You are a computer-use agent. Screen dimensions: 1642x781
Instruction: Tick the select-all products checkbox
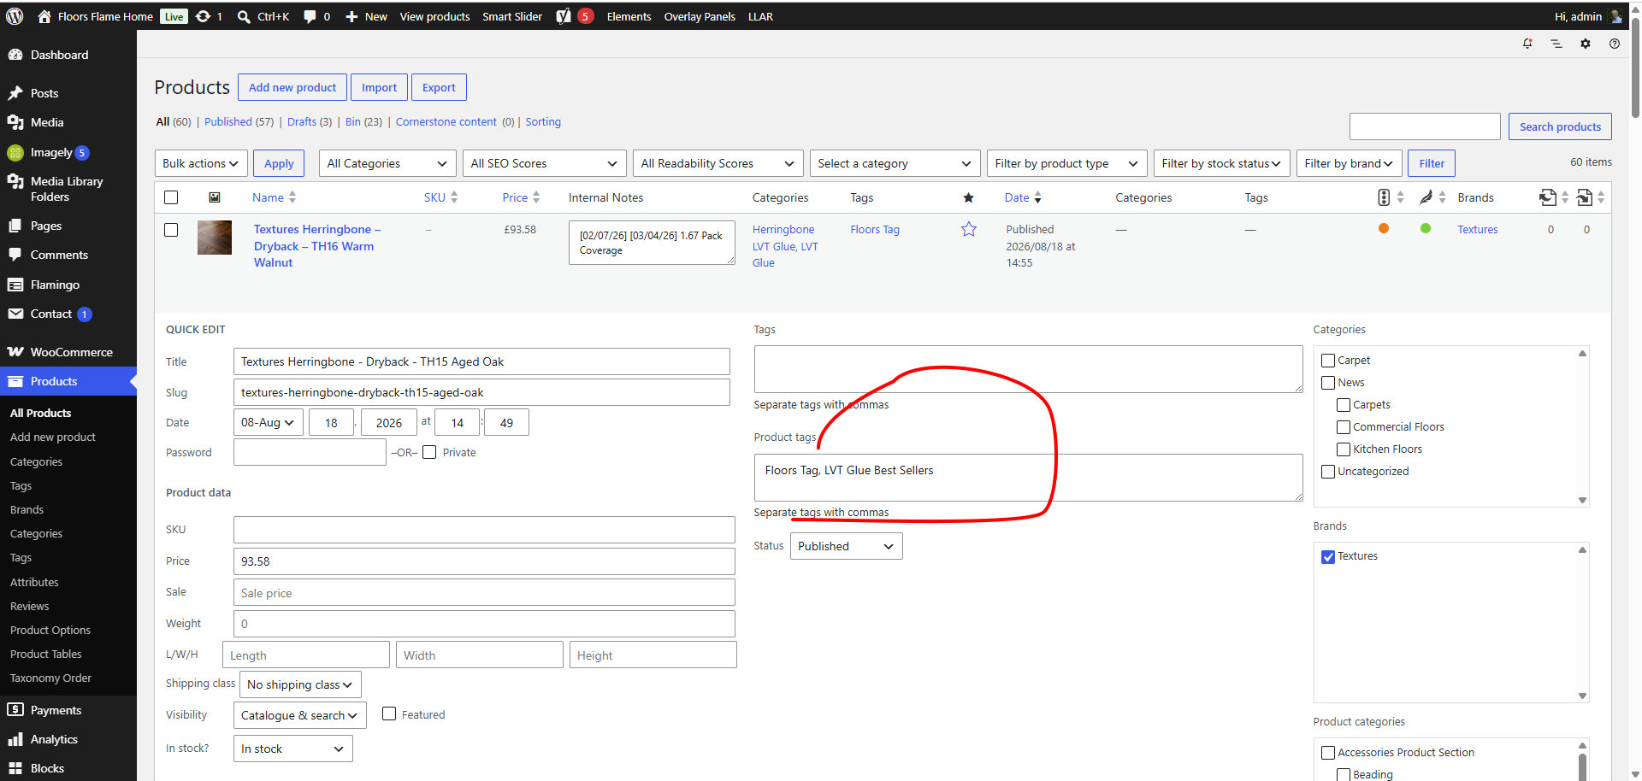[171, 197]
